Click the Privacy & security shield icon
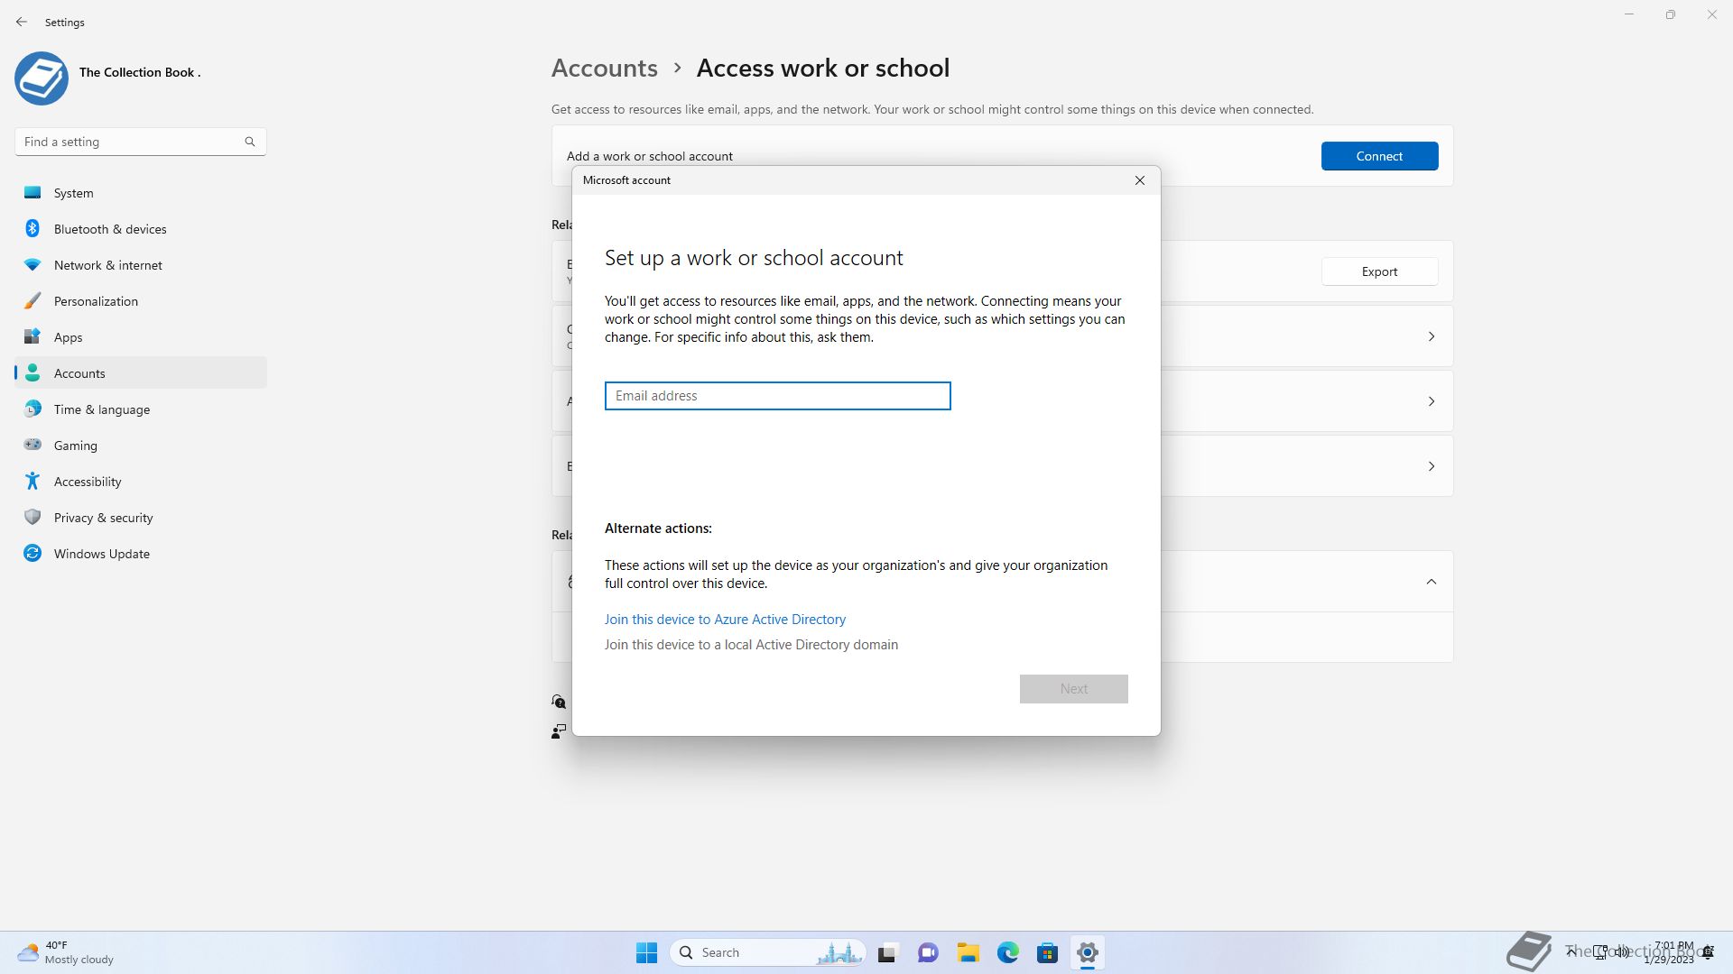 pos(32,517)
